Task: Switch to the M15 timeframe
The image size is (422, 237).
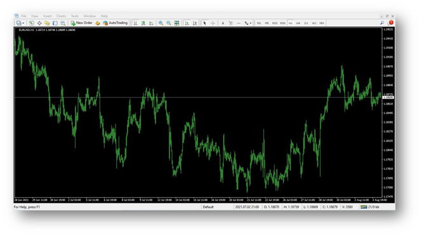Action: (275, 23)
